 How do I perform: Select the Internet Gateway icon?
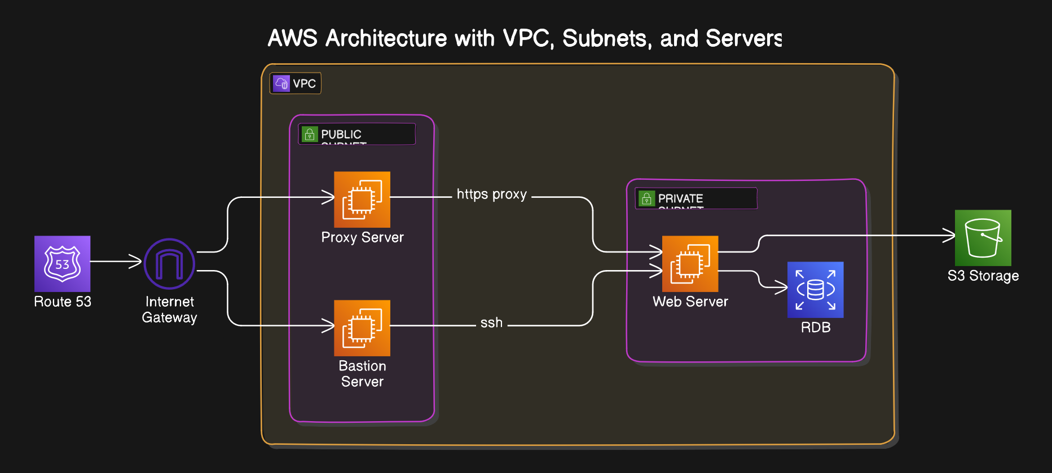point(169,264)
